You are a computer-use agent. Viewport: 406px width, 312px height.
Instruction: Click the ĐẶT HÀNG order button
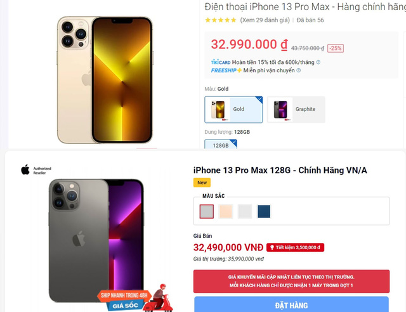coord(291,304)
